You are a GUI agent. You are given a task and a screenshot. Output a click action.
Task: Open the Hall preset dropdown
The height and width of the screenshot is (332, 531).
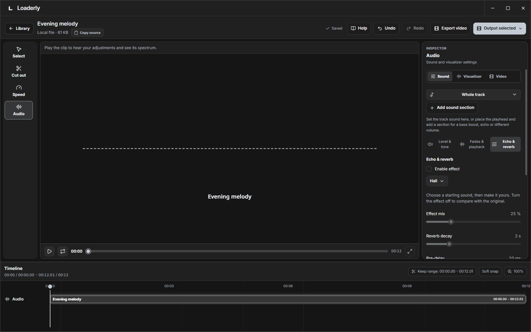[x=437, y=181]
